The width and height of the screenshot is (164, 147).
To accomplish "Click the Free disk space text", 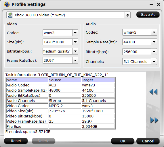I will point(28,132).
